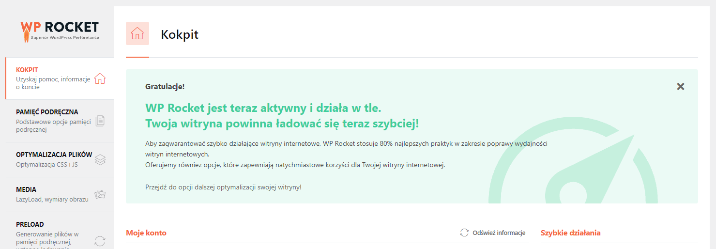Dismiss the Gratulacje notice with the X
This screenshot has height=249, width=716.
click(681, 87)
